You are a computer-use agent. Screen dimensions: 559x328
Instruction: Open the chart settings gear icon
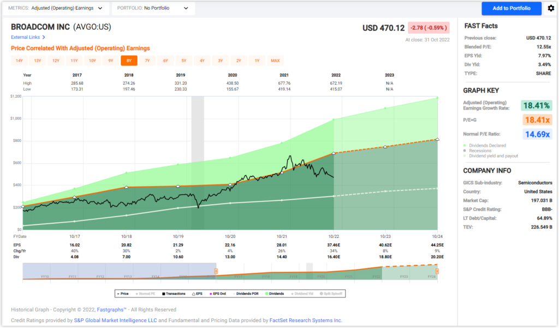551,8
